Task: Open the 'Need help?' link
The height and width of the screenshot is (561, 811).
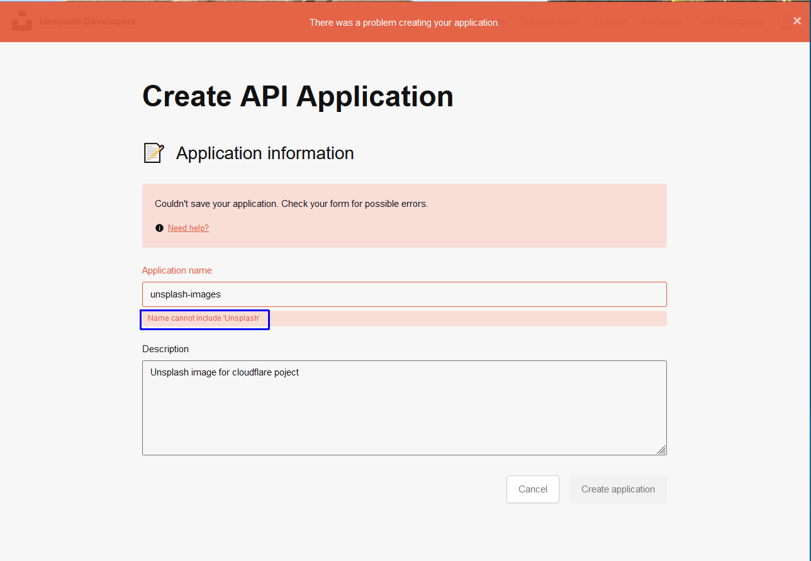Action: point(188,228)
